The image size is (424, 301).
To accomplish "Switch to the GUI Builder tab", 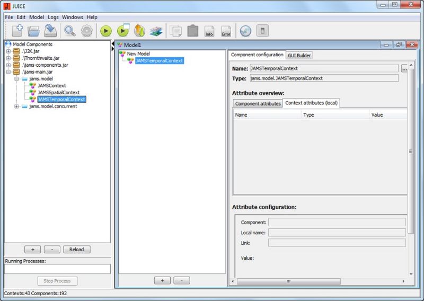I will pyautogui.click(x=299, y=55).
